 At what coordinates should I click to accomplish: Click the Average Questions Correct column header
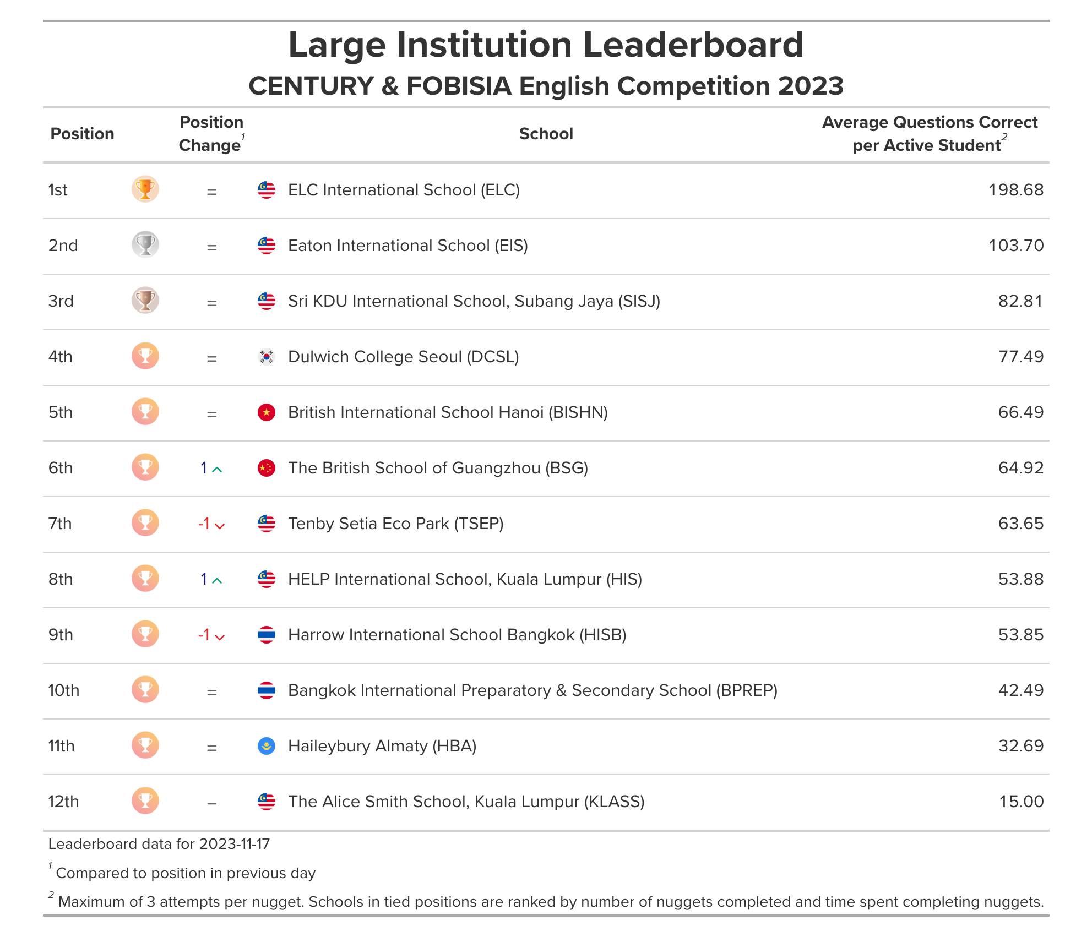(930, 134)
